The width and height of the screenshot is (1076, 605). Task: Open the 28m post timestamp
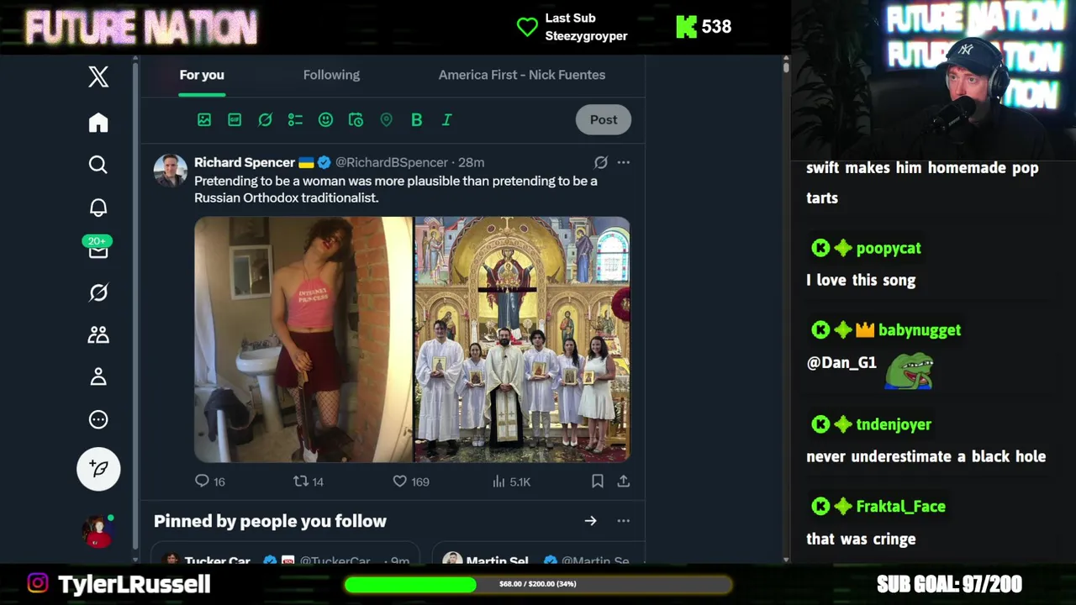click(471, 162)
